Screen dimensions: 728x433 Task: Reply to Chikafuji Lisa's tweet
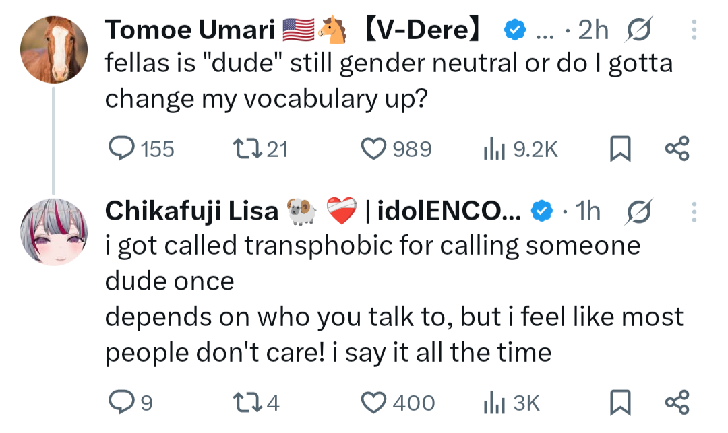122,402
